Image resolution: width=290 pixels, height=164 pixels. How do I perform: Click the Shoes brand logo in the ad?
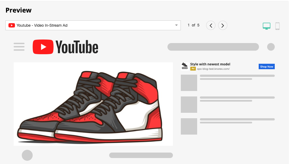185,66
